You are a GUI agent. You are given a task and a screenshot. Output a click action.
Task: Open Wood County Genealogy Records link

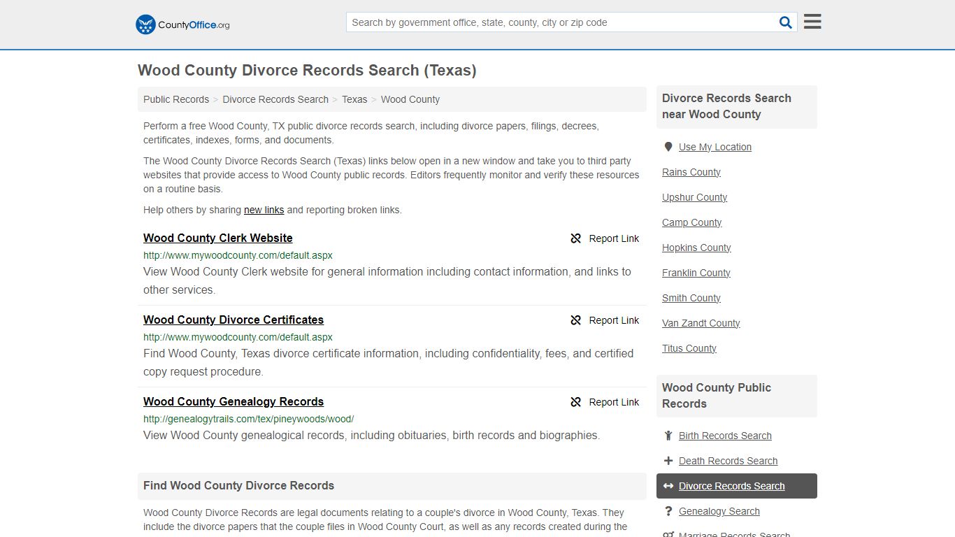[x=234, y=401]
